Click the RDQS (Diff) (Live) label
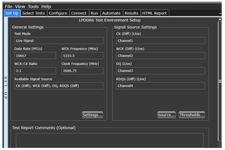 point(131,79)
